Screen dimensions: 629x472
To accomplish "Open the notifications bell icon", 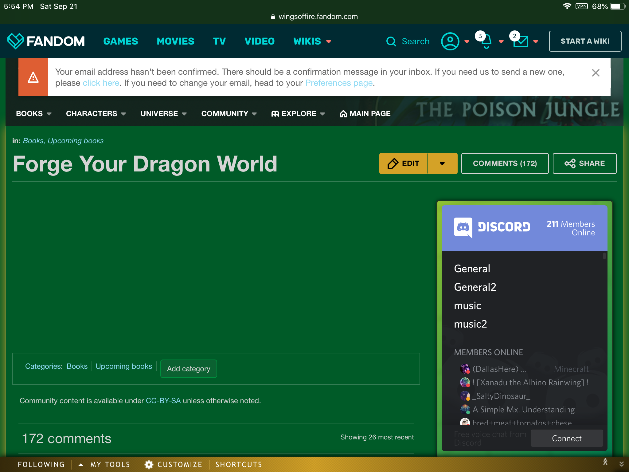I will pyautogui.click(x=486, y=42).
